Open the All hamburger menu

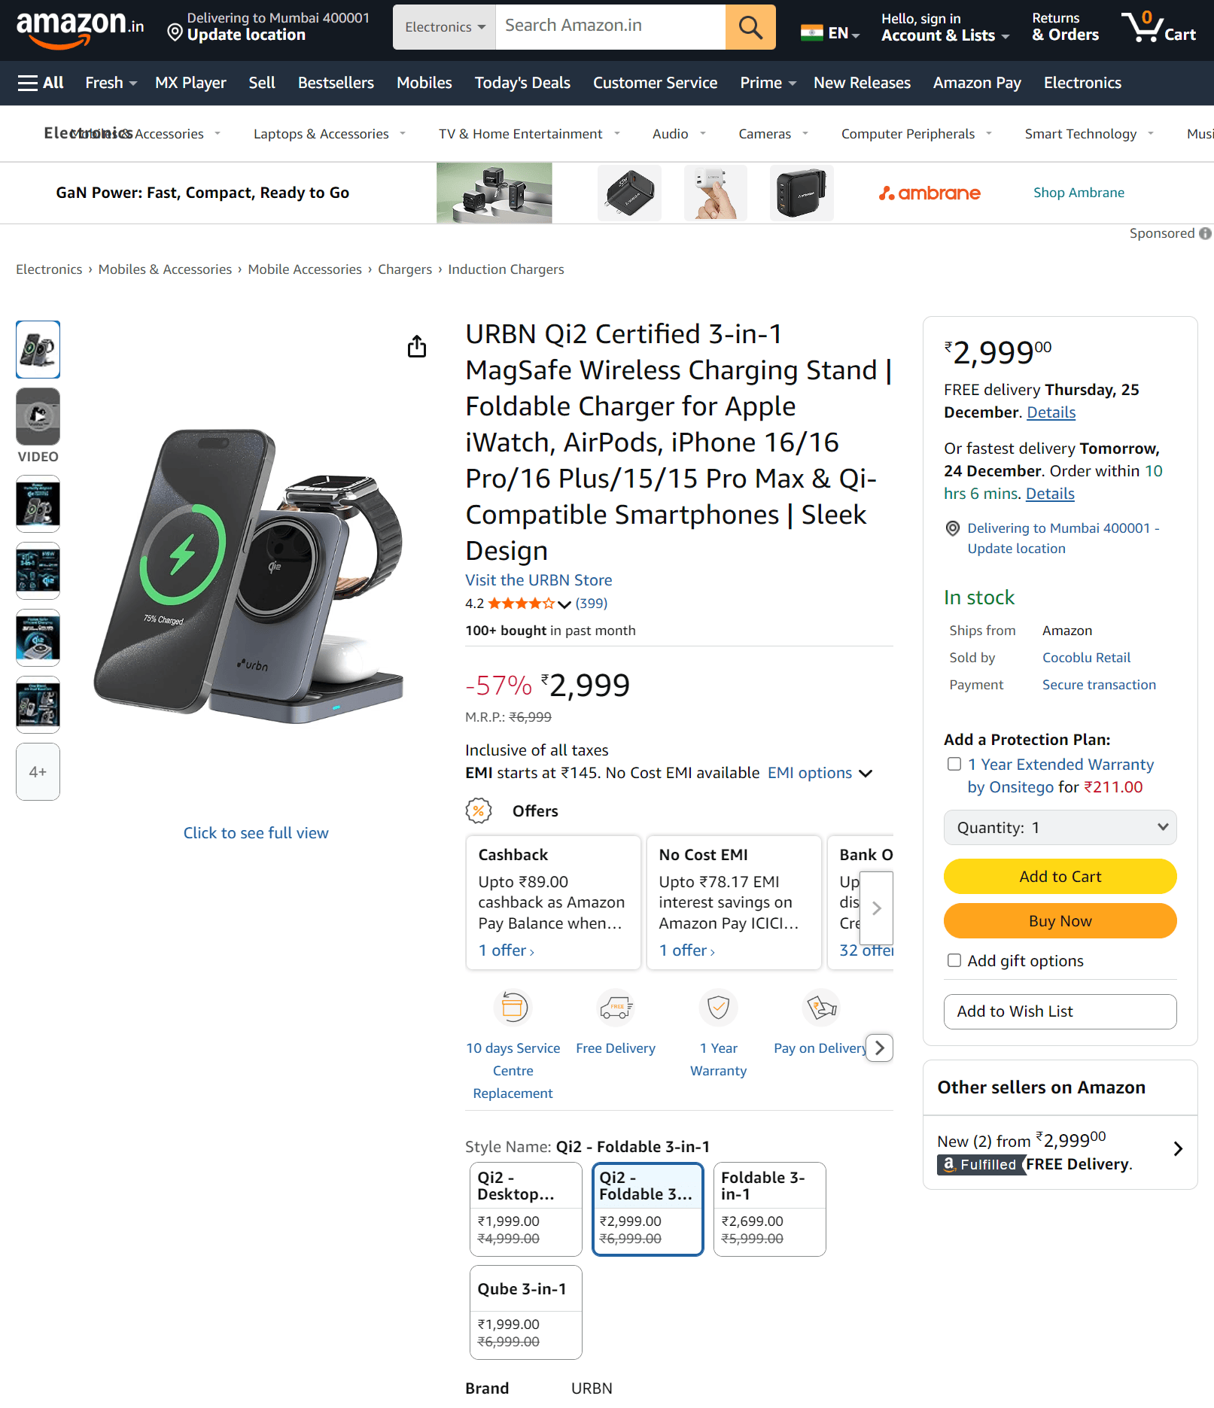tap(41, 83)
